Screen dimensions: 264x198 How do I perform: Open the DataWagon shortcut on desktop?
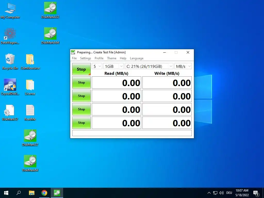tap(10, 36)
